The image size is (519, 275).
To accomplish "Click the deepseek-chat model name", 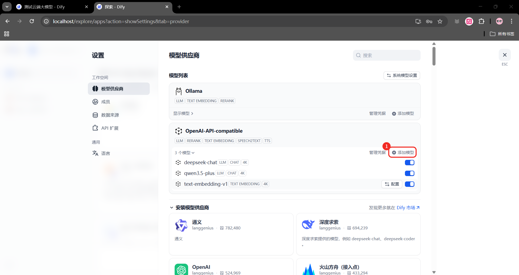I will pyautogui.click(x=200, y=163).
